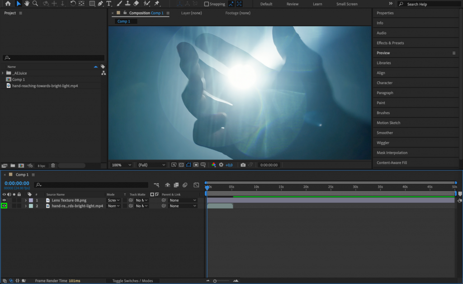Image resolution: width=463 pixels, height=284 pixels.
Task: Click inside the Search Help field
Action: [430, 4]
